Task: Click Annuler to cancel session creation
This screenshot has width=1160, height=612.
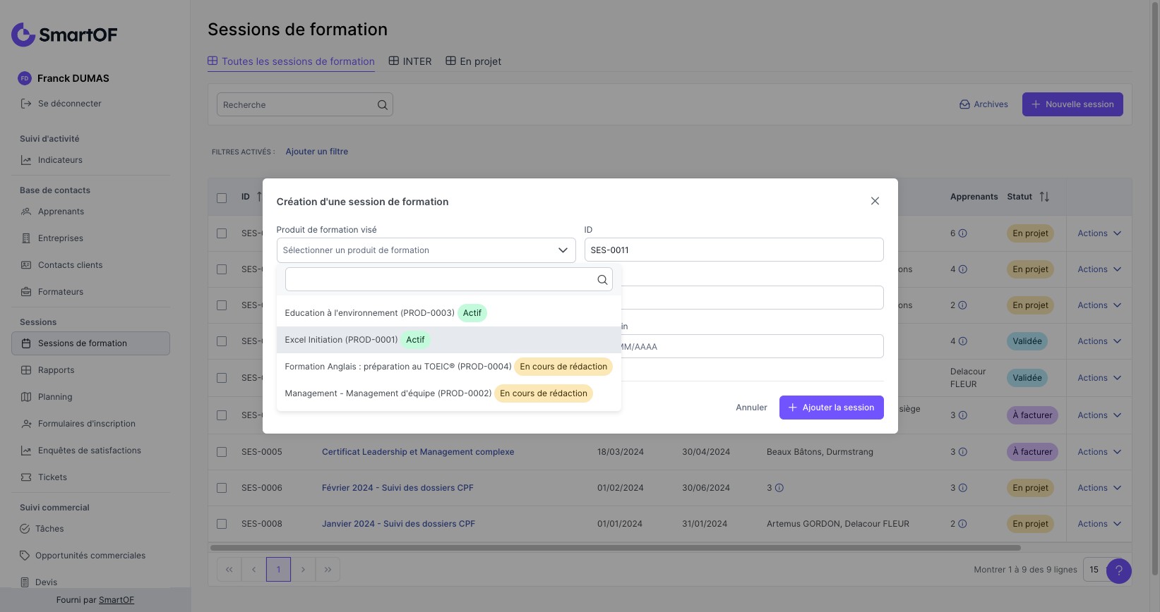Action: pyautogui.click(x=751, y=408)
